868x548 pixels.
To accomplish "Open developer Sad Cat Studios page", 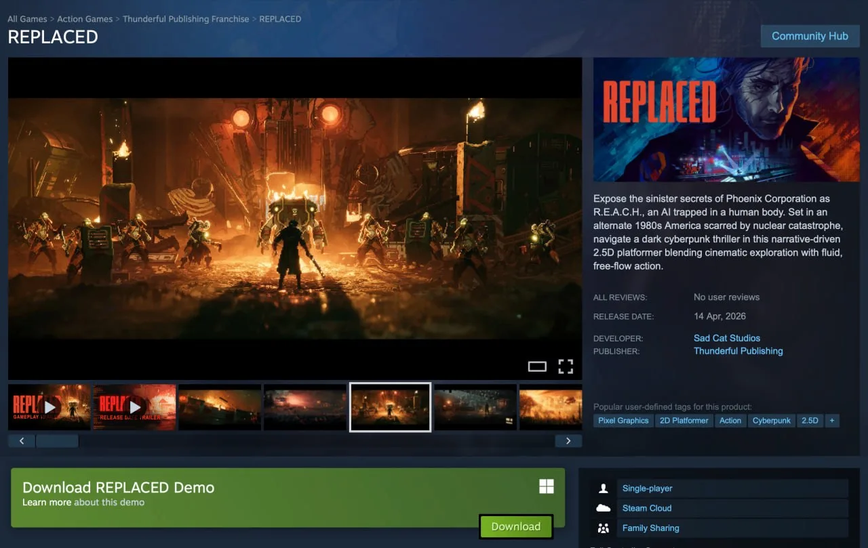I will (x=727, y=338).
